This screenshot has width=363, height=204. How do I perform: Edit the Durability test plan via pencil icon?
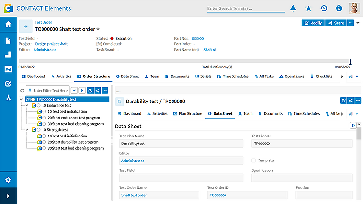343,101
